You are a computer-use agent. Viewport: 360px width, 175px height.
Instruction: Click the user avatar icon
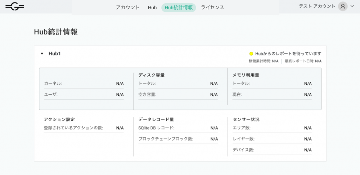pos(343,6)
